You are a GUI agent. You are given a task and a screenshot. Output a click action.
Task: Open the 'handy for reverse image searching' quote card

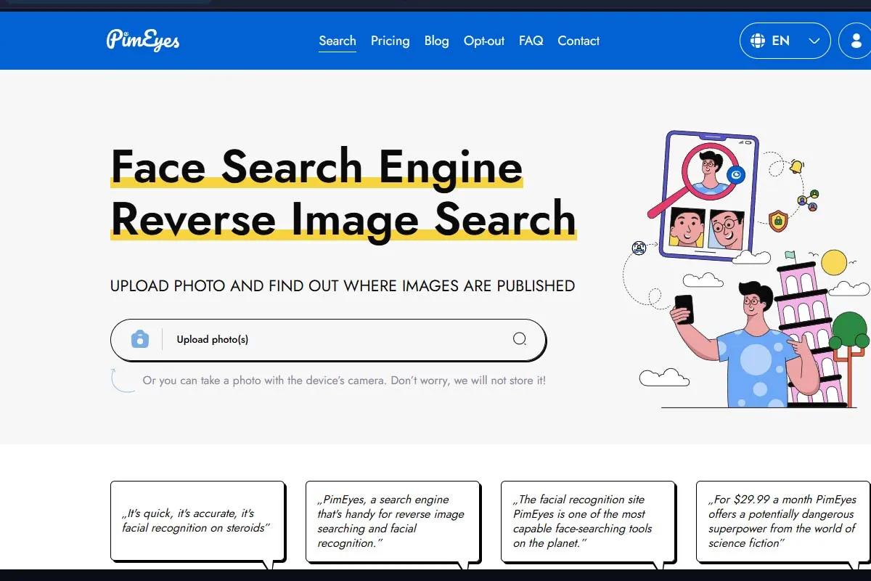(393, 521)
